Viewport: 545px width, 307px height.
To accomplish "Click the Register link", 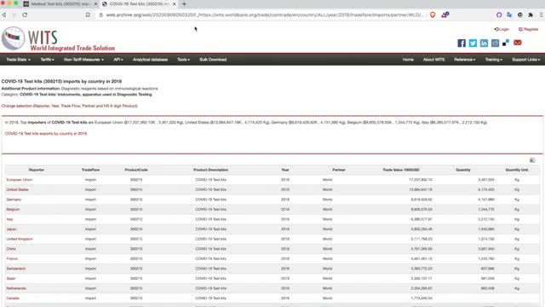I will [528, 29].
